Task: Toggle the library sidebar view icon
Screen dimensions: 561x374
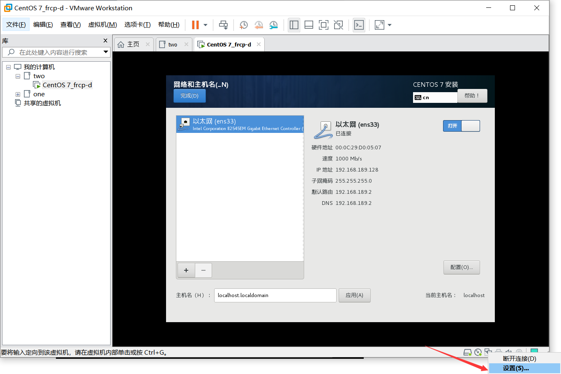Action: pos(294,25)
